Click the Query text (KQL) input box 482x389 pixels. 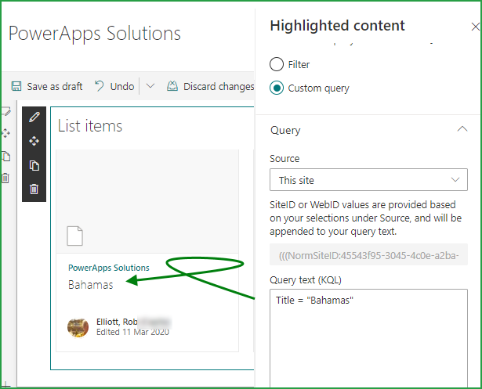(368, 337)
